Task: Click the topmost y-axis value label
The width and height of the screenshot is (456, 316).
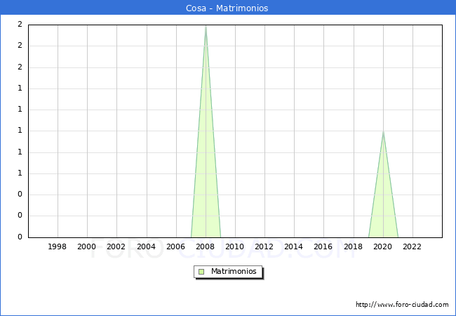Action: (x=20, y=25)
